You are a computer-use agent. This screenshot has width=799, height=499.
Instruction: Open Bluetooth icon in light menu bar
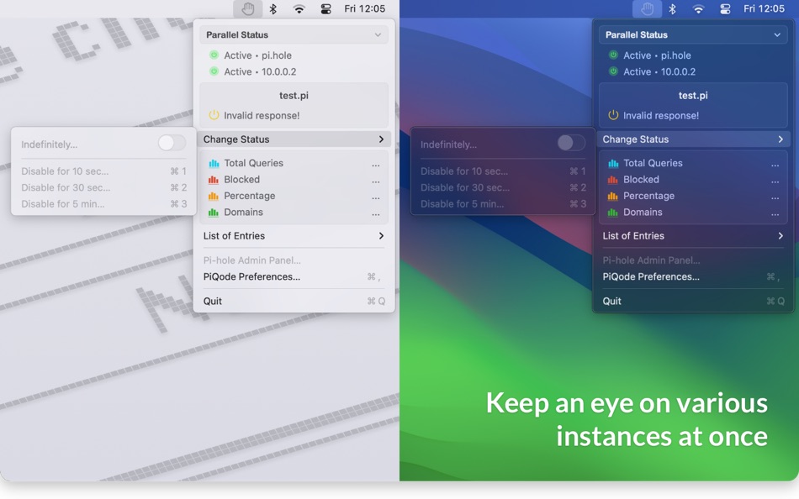[273, 8]
